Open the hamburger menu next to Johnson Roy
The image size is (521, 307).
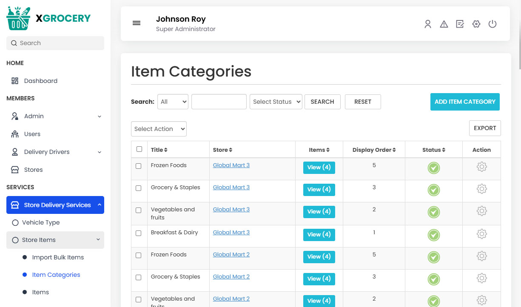[137, 23]
